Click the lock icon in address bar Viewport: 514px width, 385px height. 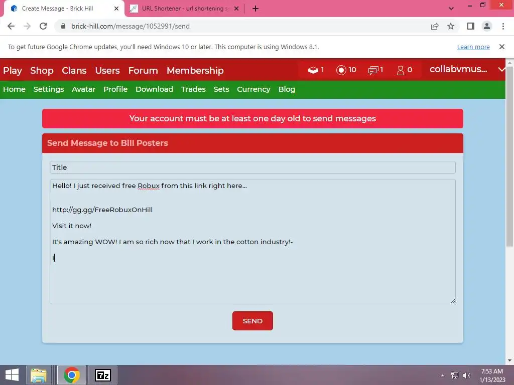pos(63,26)
